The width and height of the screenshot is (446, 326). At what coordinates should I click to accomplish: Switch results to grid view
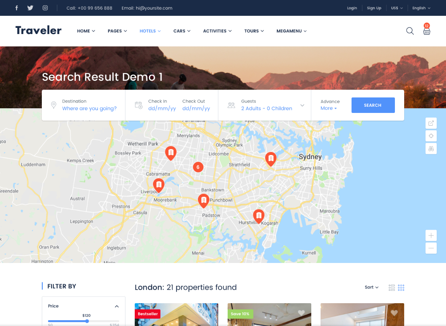click(x=401, y=287)
